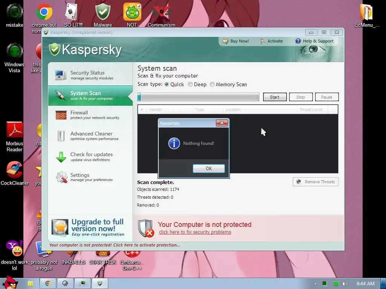The height and width of the screenshot is (289, 386).
Task: Click here to fix security problems link
Action: click(195, 232)
